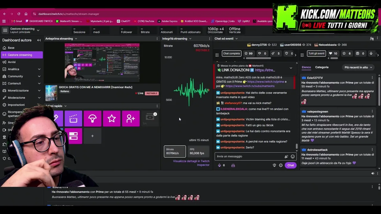Click the stream preview thumbnail

(102, 63)
